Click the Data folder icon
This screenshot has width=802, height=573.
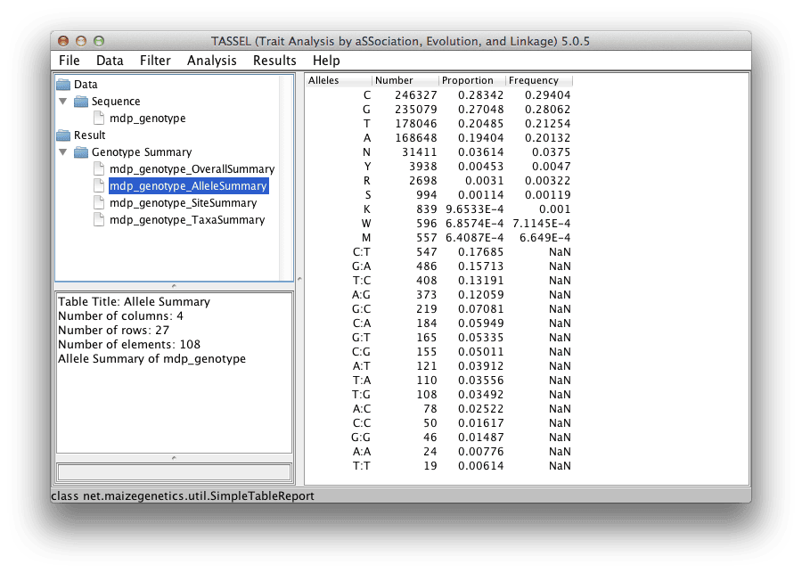click(63, 85)
